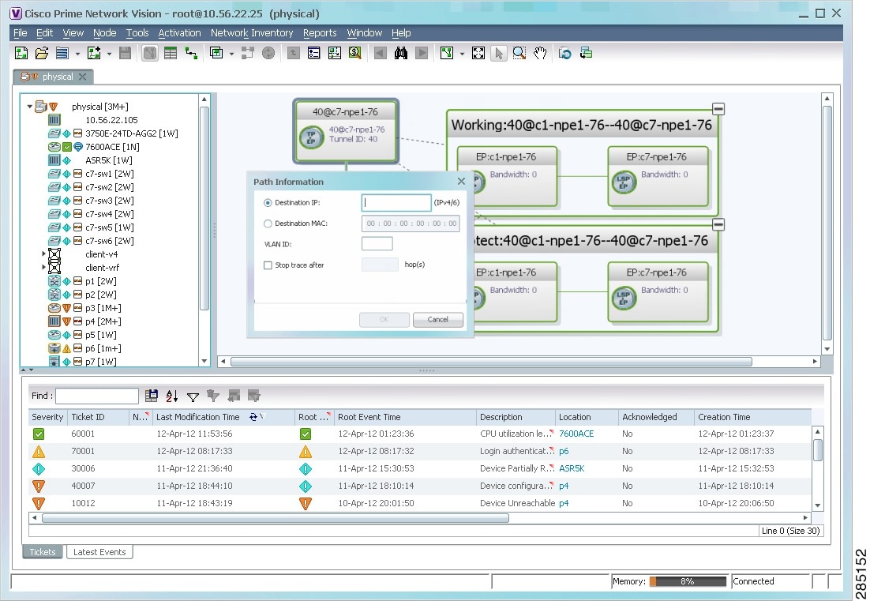
Task: Click Cancel in Path Information dialog
Action: tap(438, 320)
